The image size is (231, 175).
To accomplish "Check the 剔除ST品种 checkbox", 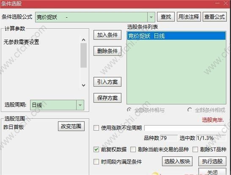I will point(195,149).
